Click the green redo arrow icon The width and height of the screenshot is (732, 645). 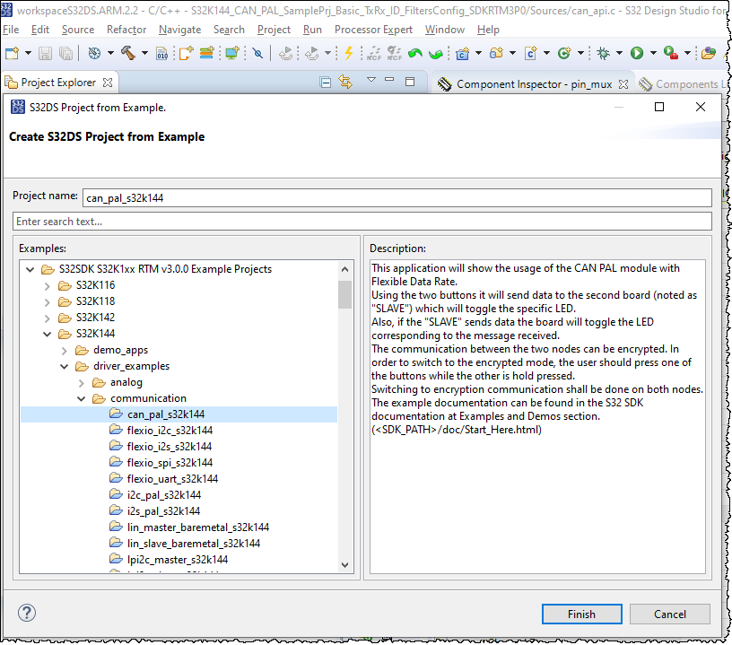436,54
